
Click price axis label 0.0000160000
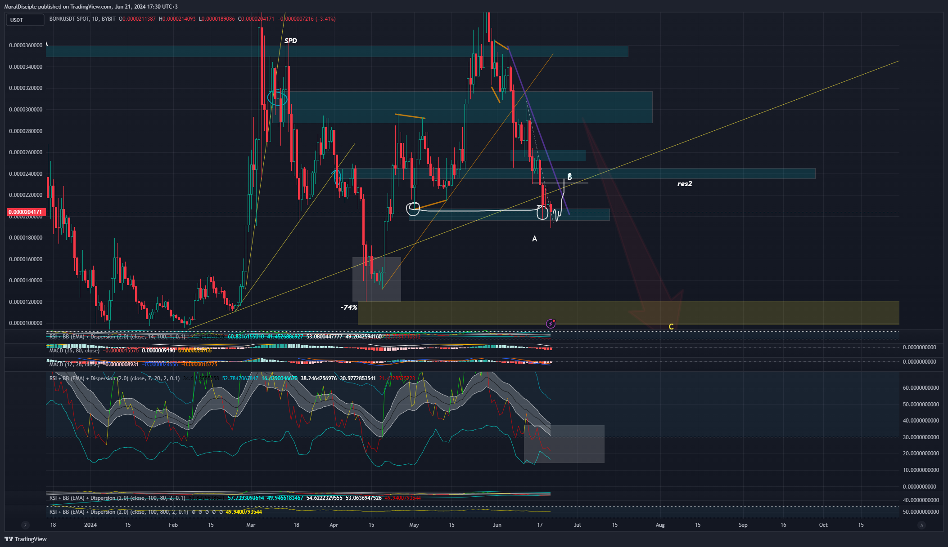point(26,259)
